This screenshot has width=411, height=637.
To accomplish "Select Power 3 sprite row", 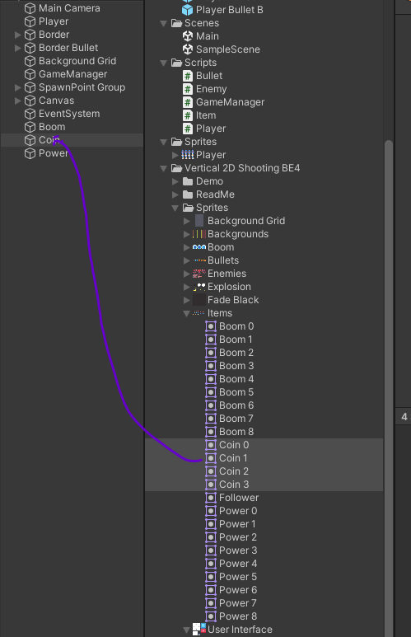I will click(264, 550).
